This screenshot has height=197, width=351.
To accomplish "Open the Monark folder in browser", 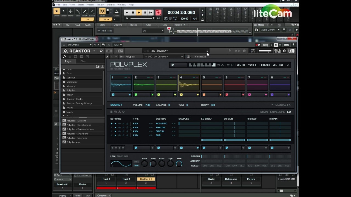I will pos(70,86).
